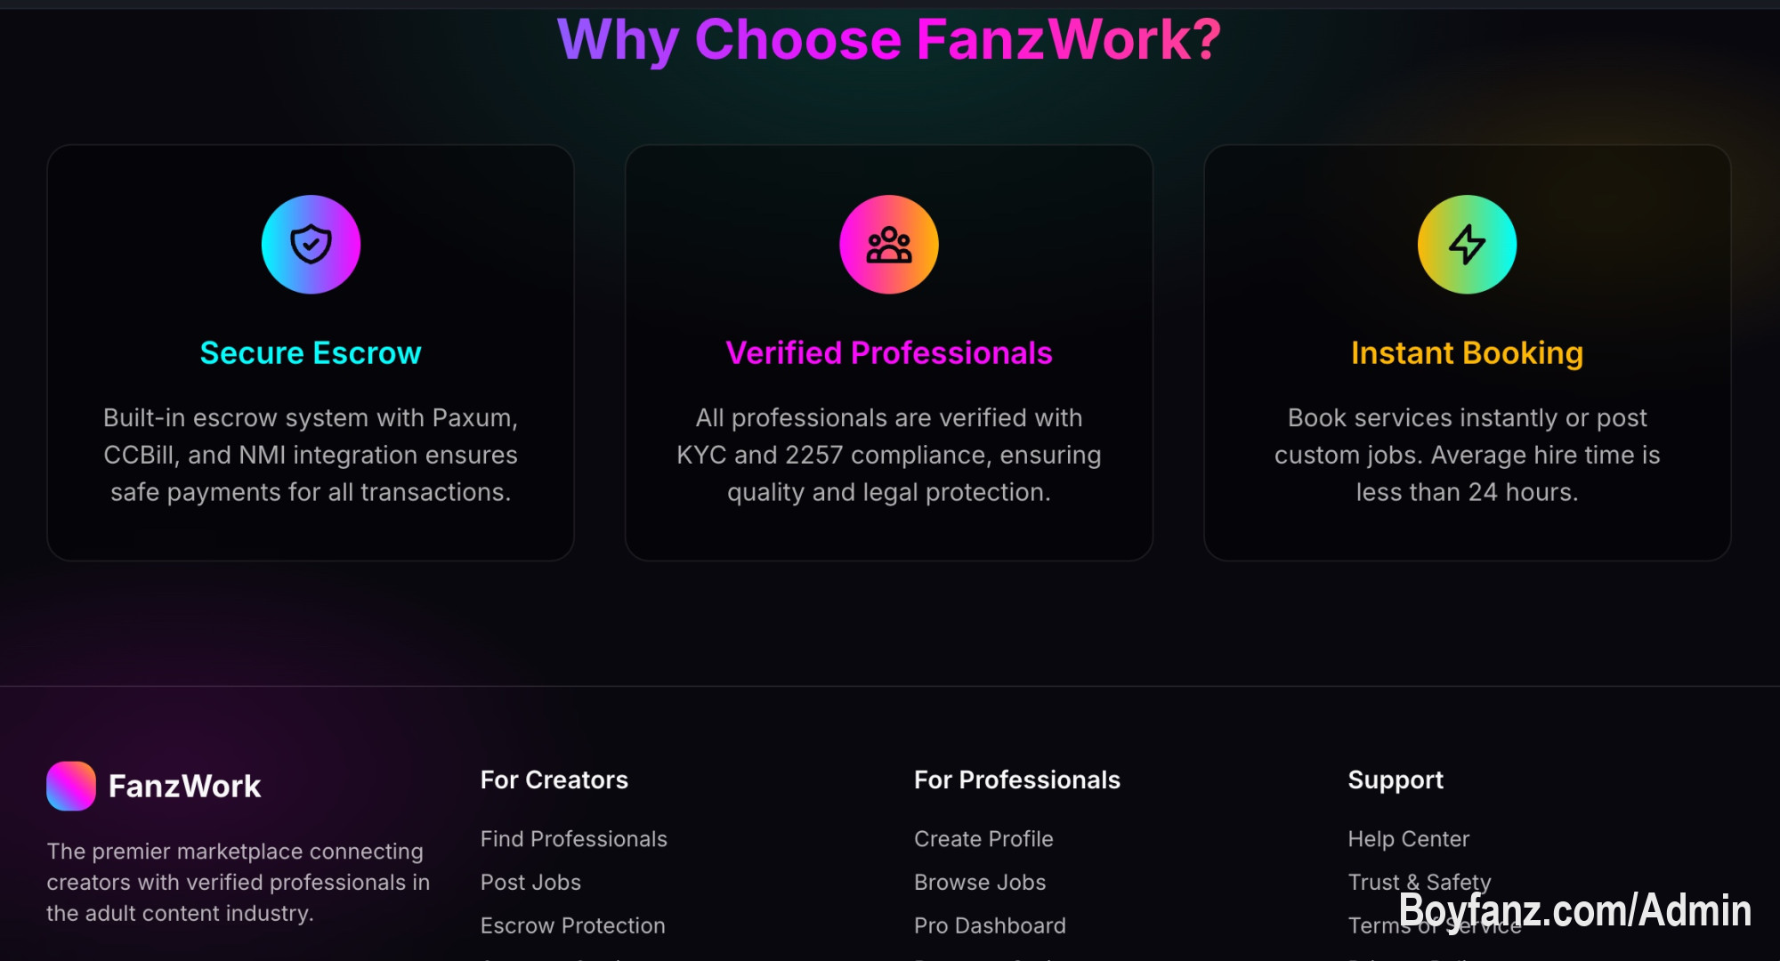Open the Find Professionals footer link

[x=573, y=839]
